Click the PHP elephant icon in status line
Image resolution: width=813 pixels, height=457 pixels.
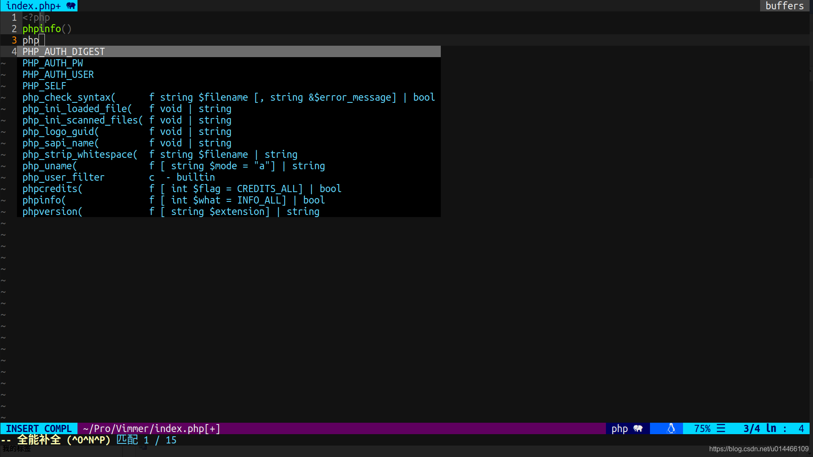[638, 429]
